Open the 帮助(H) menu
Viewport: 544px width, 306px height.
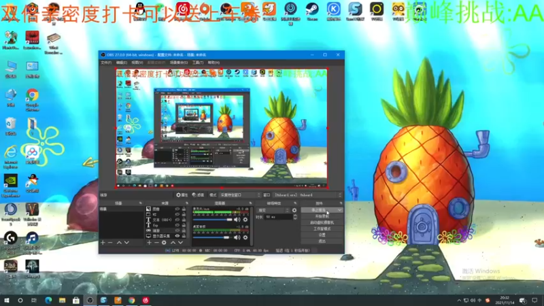click(214, 63)
